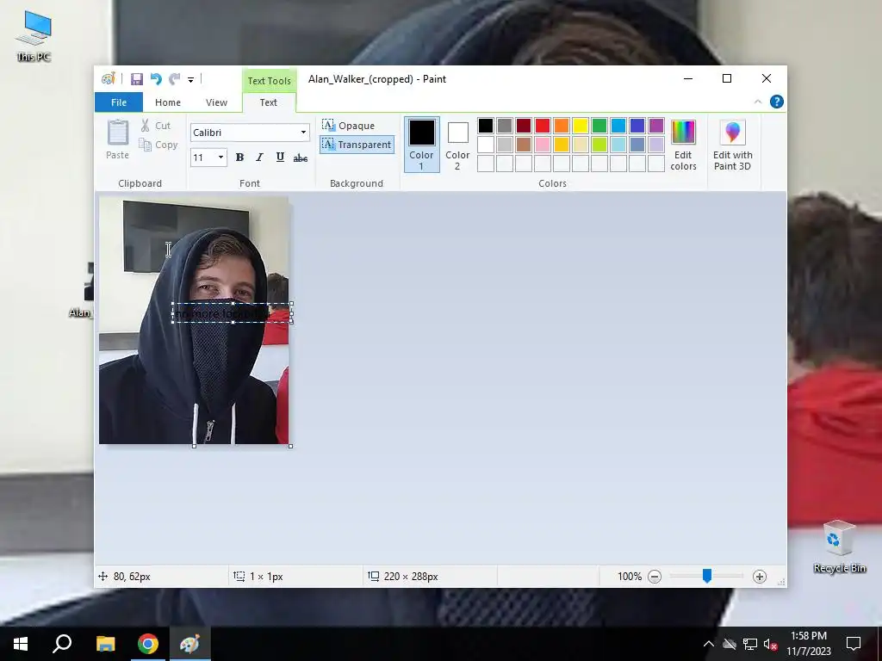Open the notification center icon
Viewport: 882px width, 661px height.
click(854, 644)
